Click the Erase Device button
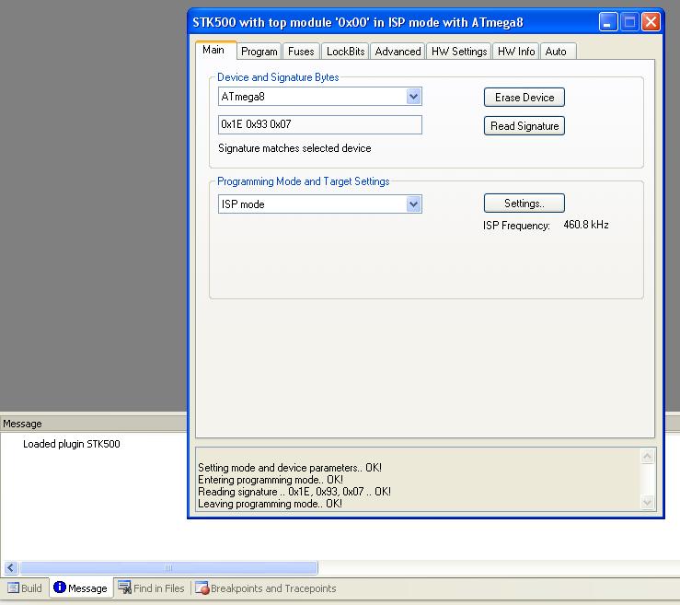The height and width of the screenshot is (605, 680). 524,98
